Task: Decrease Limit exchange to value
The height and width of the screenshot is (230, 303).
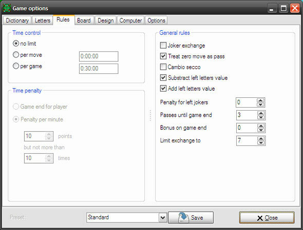Action: coord(261,143)
